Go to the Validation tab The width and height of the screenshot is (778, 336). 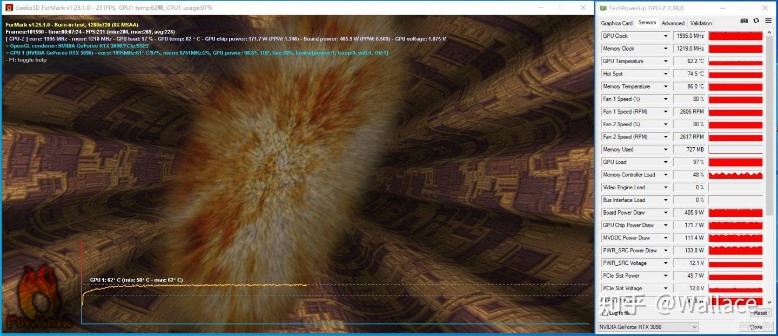[701, 23]
